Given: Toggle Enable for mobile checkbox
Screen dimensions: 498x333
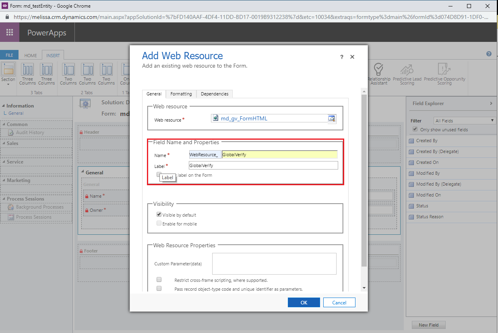Looking at the screenshot, I should tap(159, 223).
